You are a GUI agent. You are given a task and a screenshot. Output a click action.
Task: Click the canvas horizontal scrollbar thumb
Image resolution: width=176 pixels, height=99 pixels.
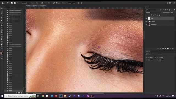coord(96,93)
